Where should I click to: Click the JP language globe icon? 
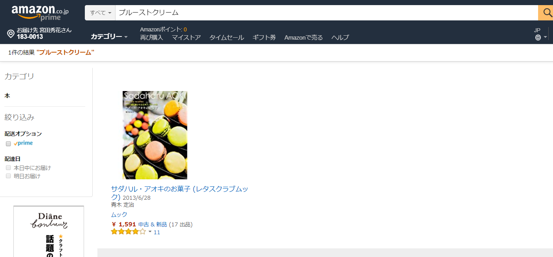(x=538, y=37)
